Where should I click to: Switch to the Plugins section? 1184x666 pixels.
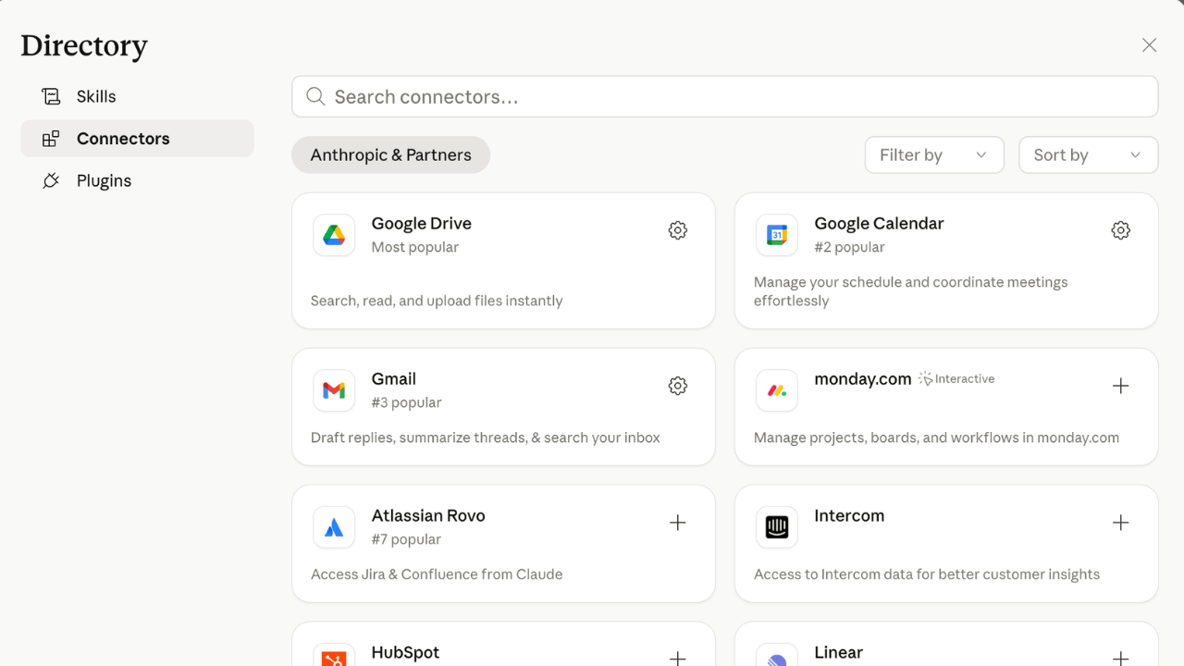[137, 180]
